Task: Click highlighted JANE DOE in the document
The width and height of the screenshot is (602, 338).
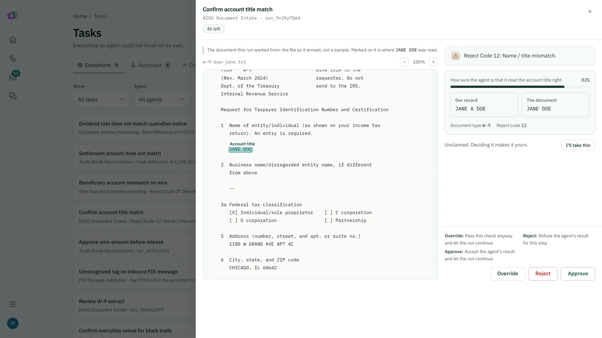Action: 241,149
